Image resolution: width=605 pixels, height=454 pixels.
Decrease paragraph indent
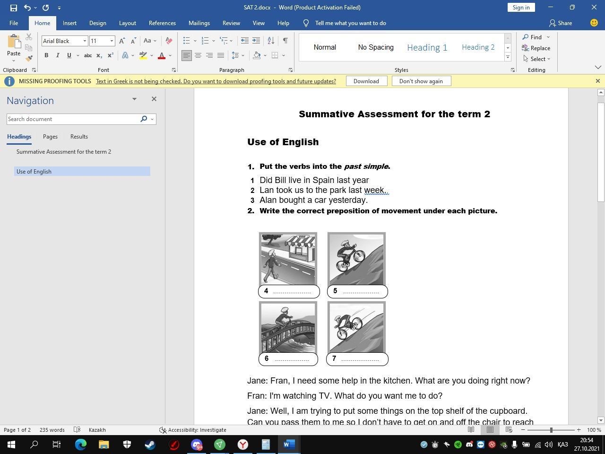(x=244, y=41)
